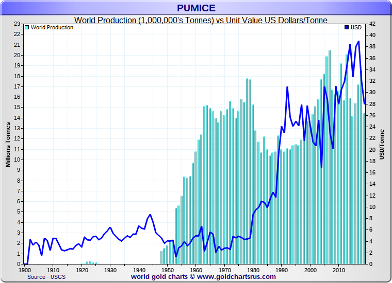Click the 1980 x-axis label
The width and height of the screenshot is (392, 283).
coord(253,270)
